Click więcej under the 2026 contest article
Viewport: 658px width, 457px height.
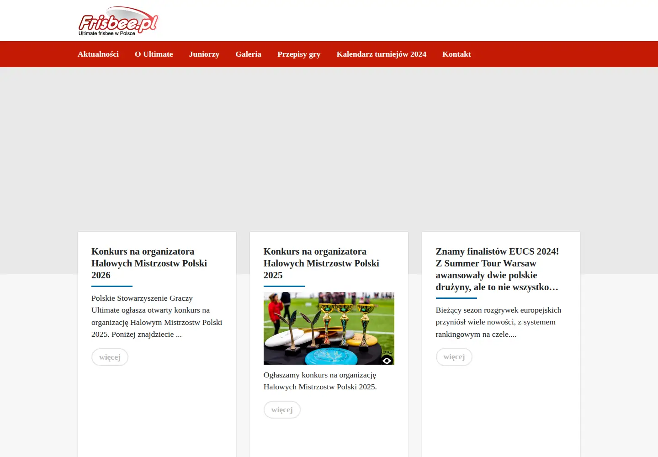coord(110,357)
